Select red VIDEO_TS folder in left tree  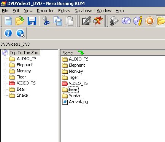pos(26,83)
